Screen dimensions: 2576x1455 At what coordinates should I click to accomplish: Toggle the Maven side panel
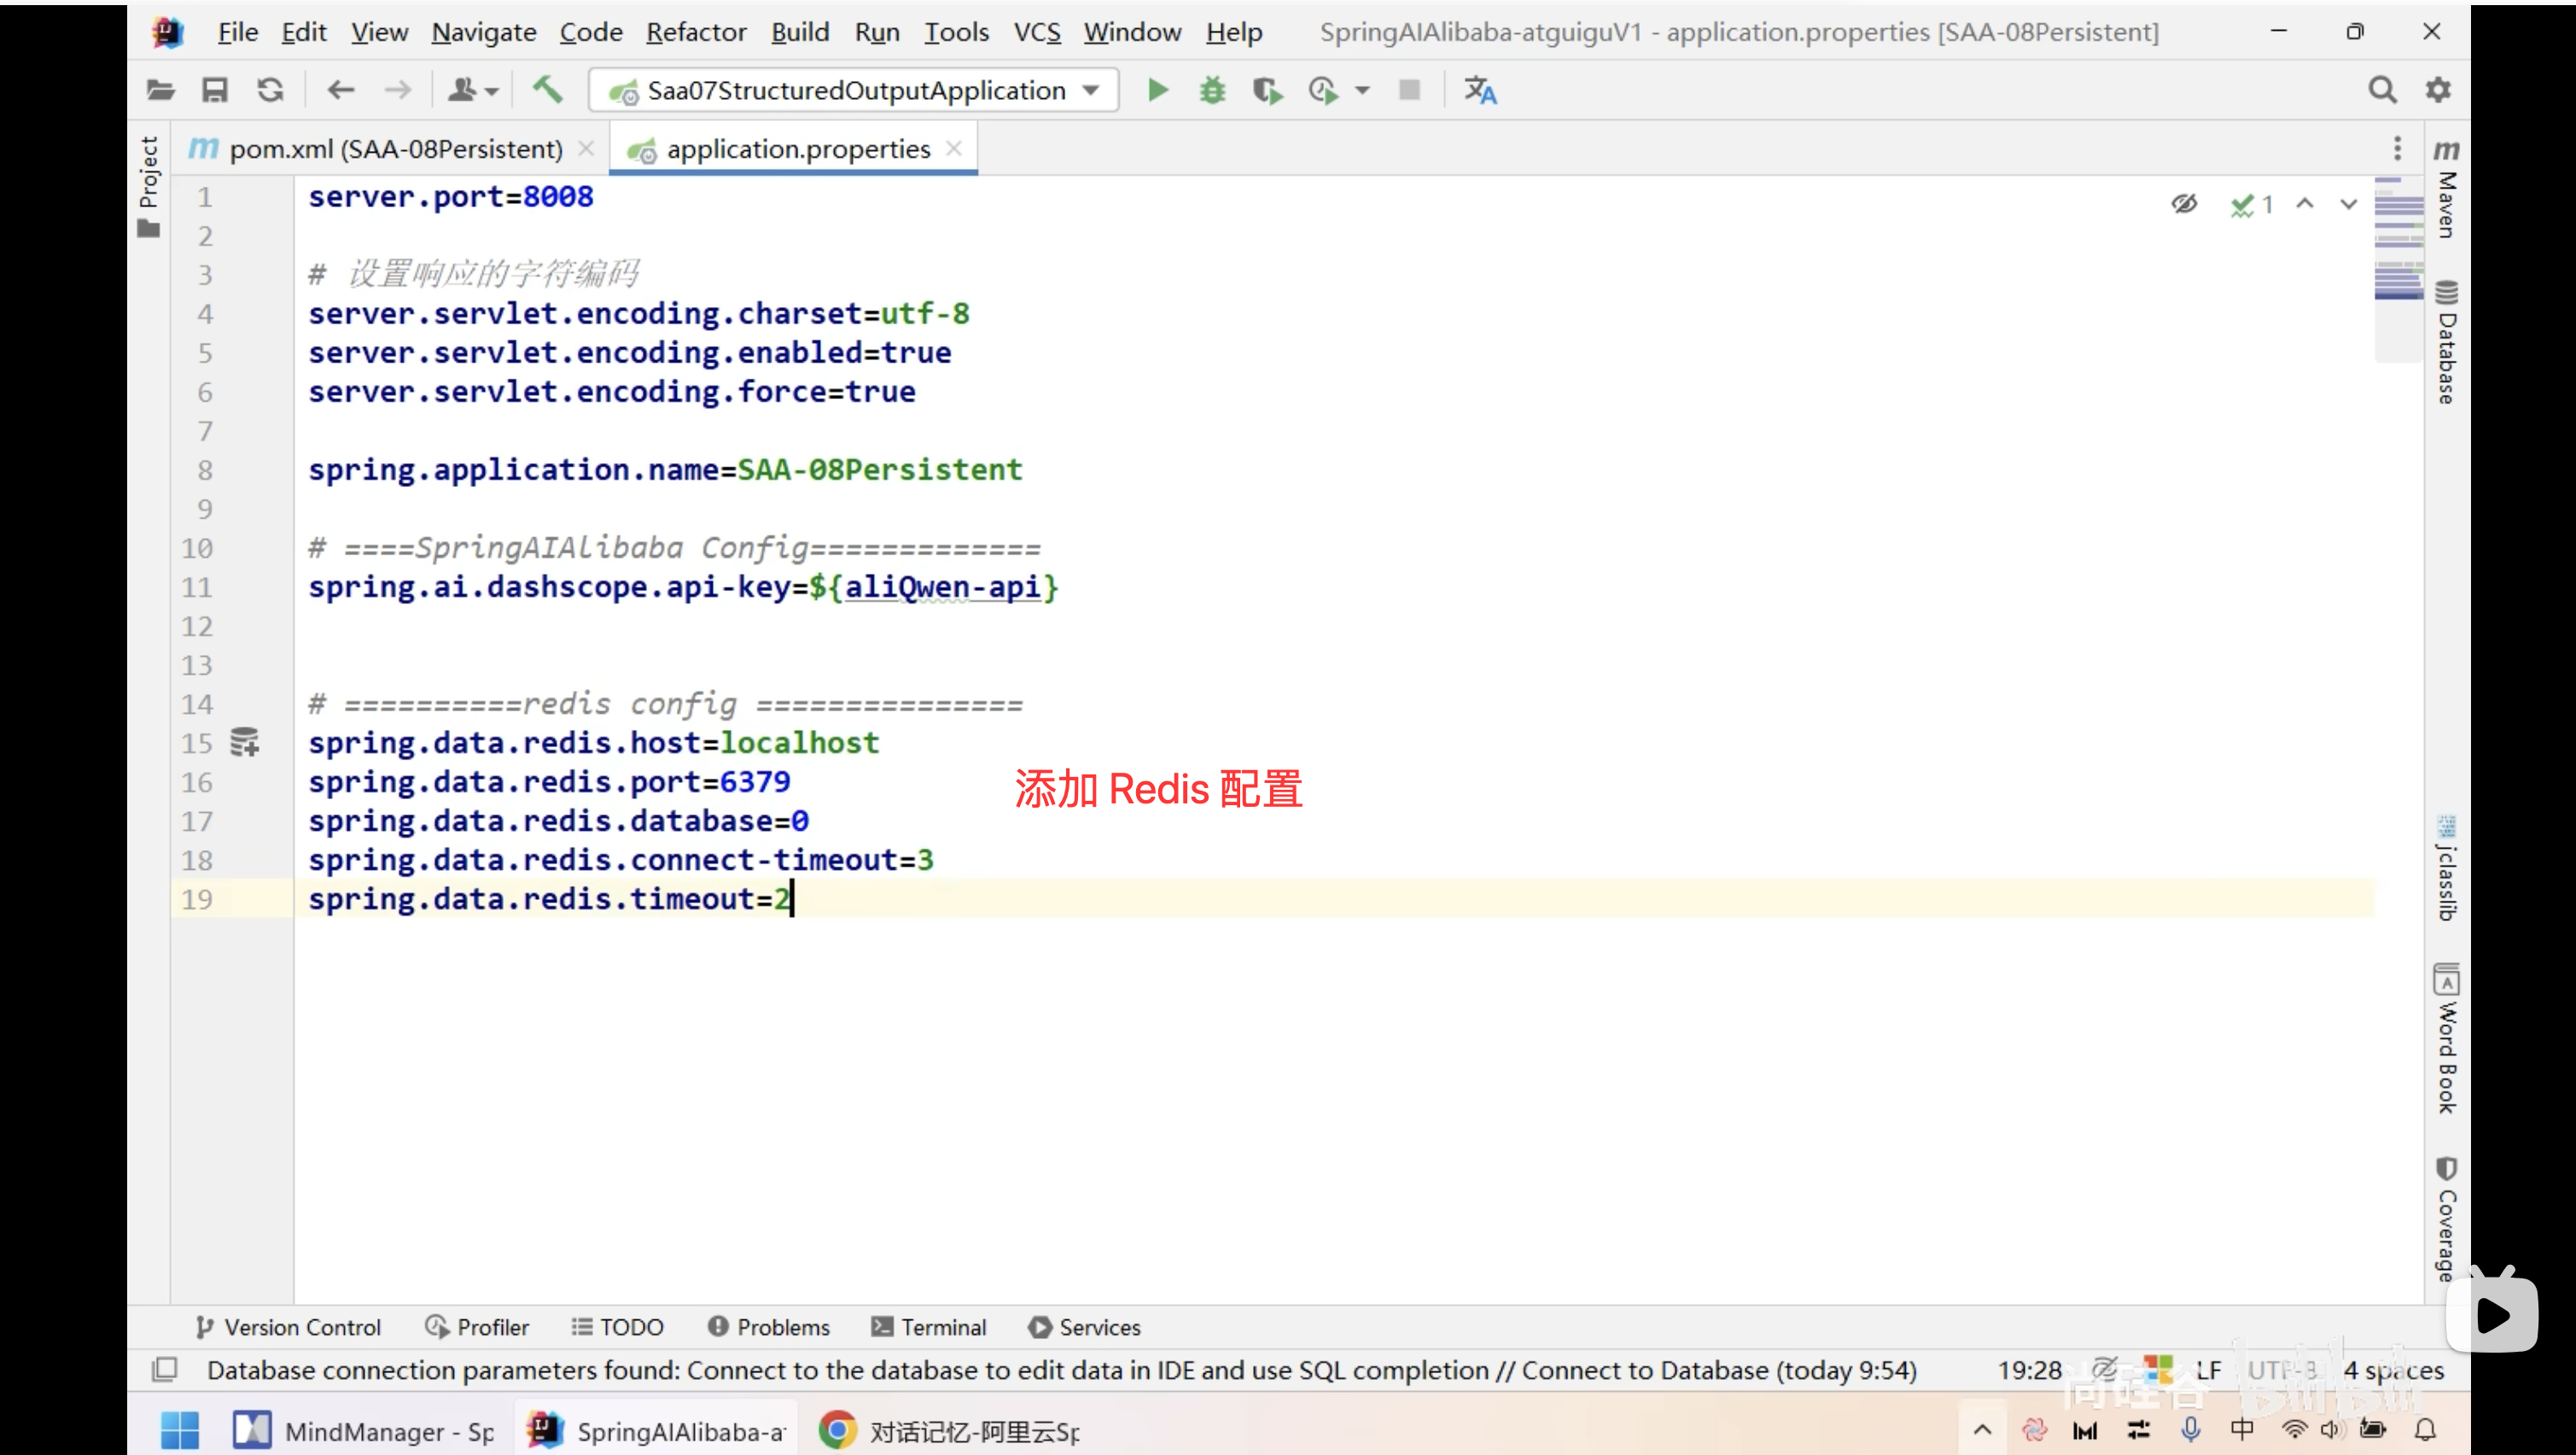click(x=2446, y=190)
